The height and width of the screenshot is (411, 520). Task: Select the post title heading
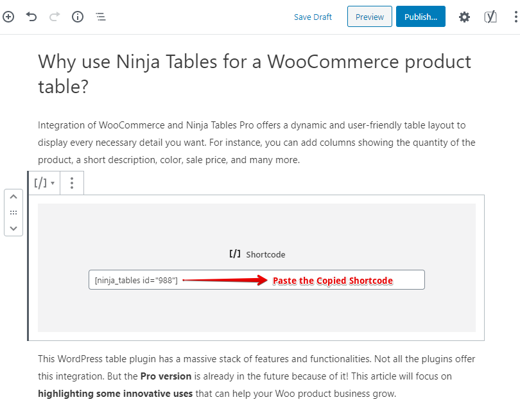[x=254, y=74]
